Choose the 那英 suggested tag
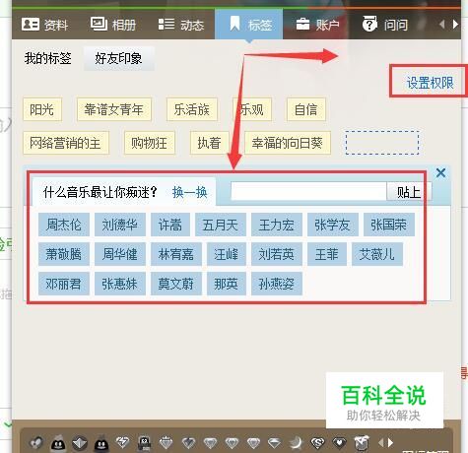Image resolution: width=468 pixels, height=453 pixels. [227, 284]
